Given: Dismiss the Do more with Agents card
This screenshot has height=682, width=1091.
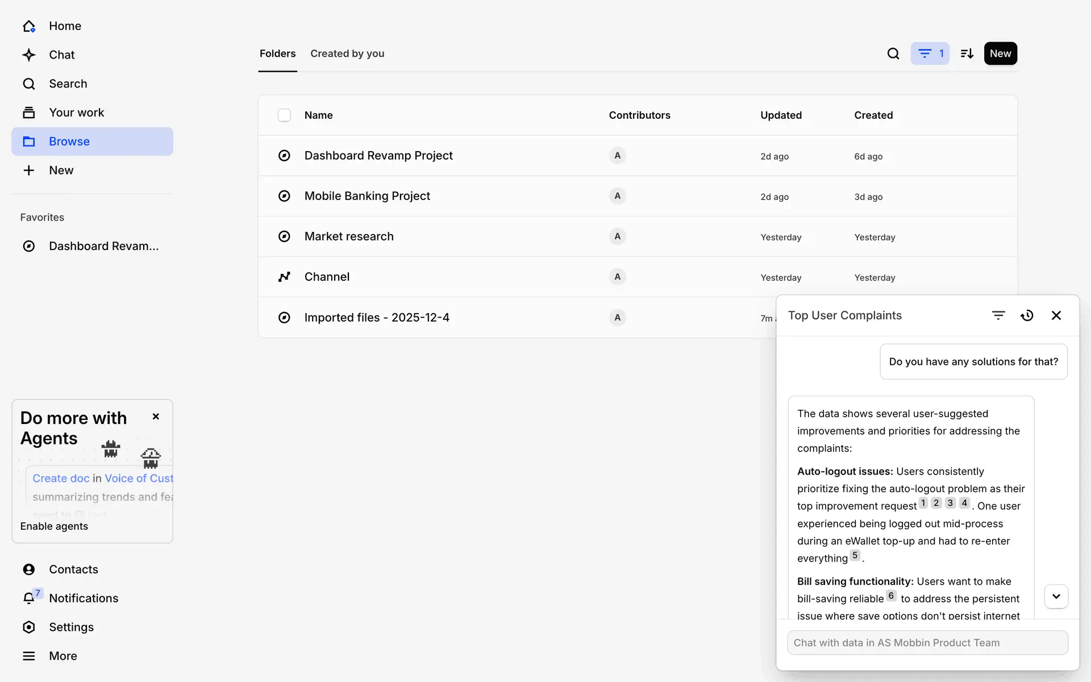Looking at the screenshot, I should point(156,417).
